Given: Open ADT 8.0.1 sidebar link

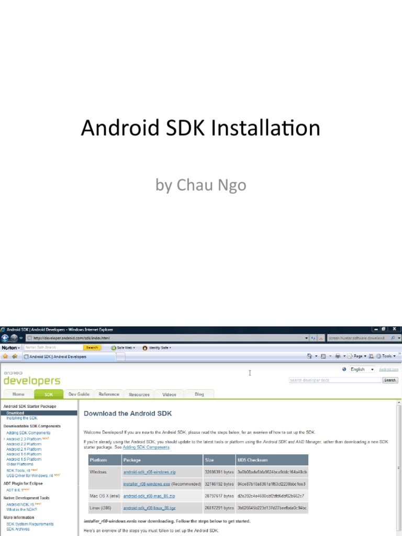Looking at the screenshot, I should [x=14, y=490].
